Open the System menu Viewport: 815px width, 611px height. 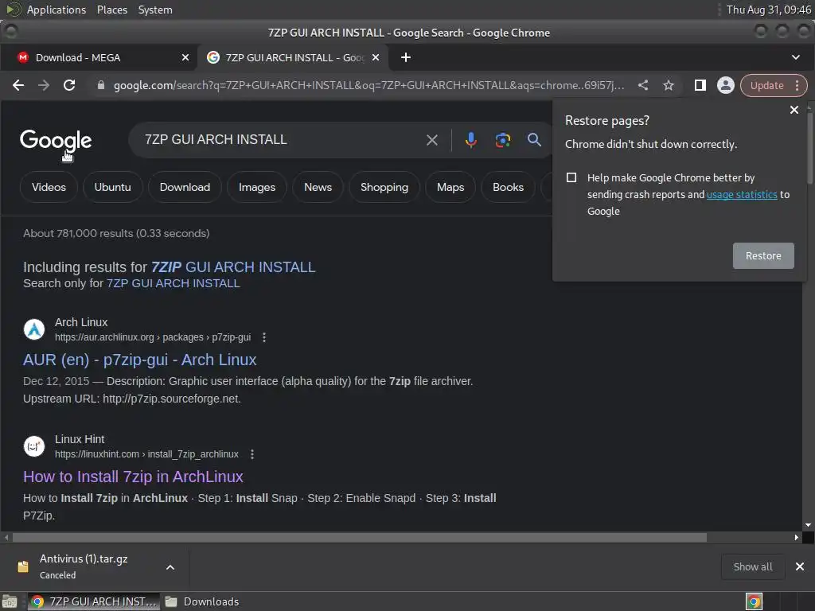155,10
